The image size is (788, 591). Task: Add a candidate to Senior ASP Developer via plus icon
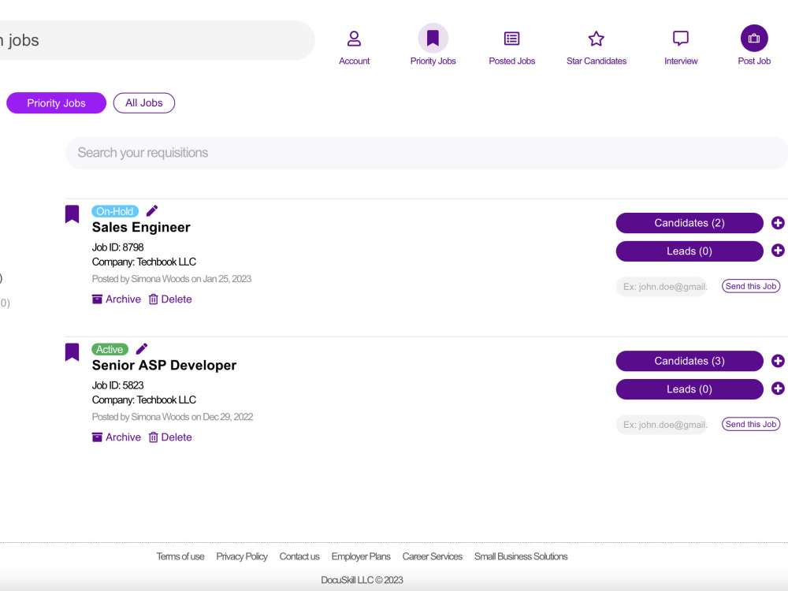(x=778, y=361)
